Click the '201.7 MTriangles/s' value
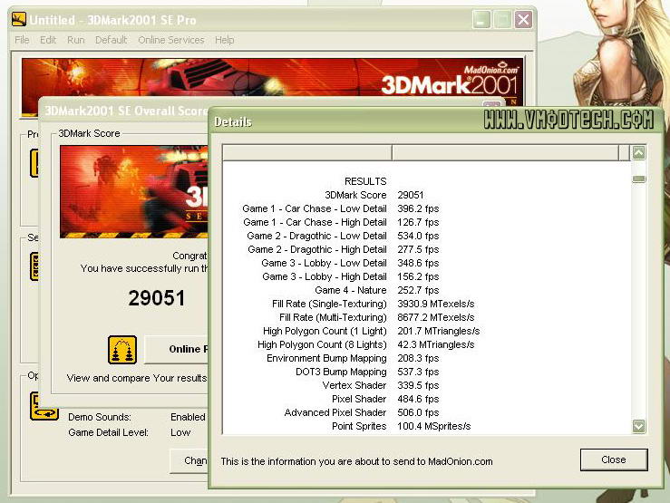 [439, 332]
